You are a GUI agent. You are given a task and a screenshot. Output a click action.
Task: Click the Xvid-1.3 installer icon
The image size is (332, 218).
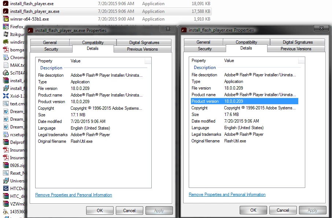[x=6, y=96]
